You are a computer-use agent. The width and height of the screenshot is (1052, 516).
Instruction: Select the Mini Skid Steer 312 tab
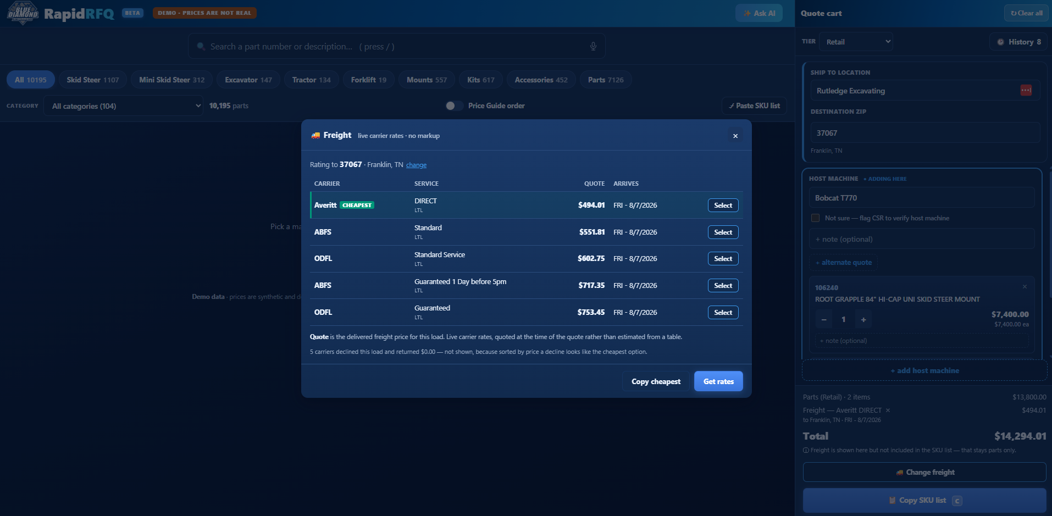pyautogui.click(x=171, y=80)
